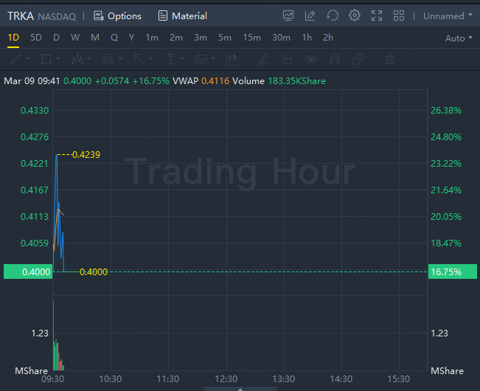Click the copy drawings icon
Viewport: 480px width, 391px height.
[358, 59]
